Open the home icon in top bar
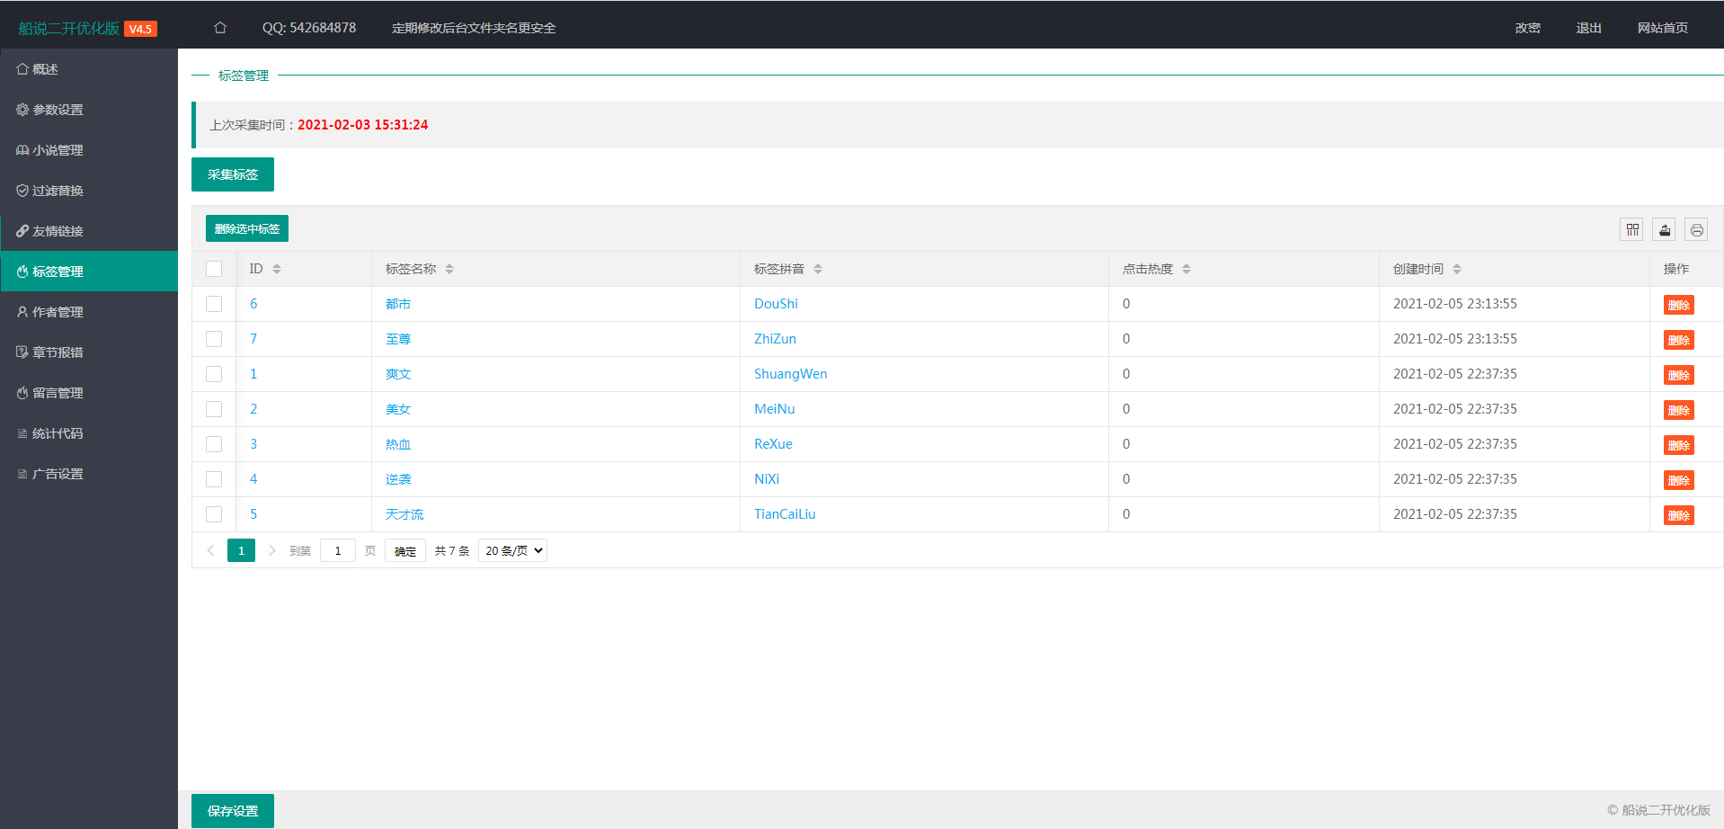This screenshot has height=829, width=1724. coord(220,28)
